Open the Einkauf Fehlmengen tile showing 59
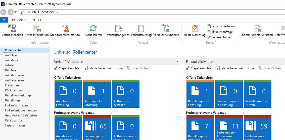Viewport: 285px width, 140px height. [258, 128]
